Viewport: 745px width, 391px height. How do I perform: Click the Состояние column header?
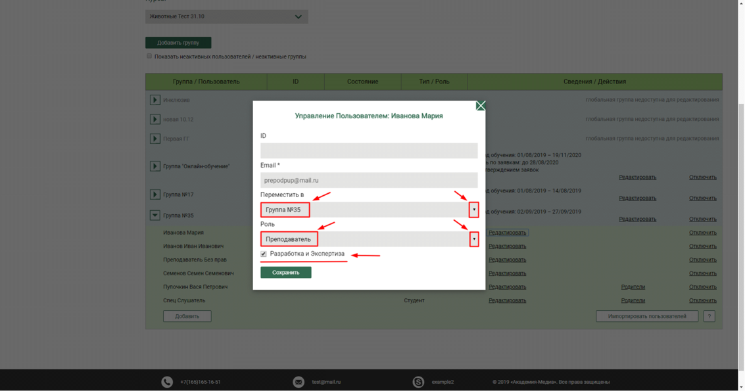click(362, 81)
